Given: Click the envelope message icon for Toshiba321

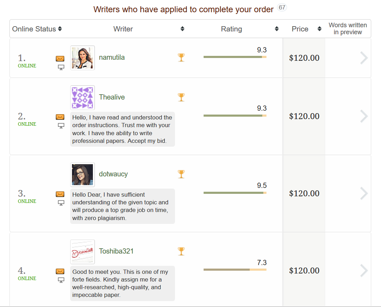Looking at the screenshot, I should [x=60, y=271].
